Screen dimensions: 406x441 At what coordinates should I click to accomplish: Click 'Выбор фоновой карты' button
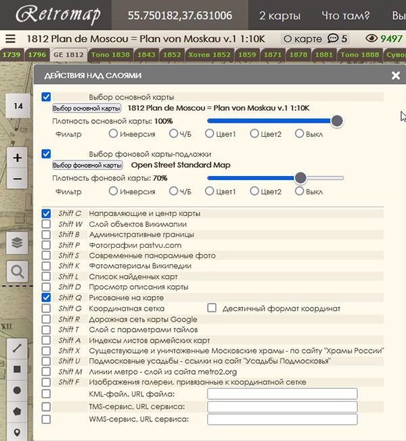(x=87, y=165)
